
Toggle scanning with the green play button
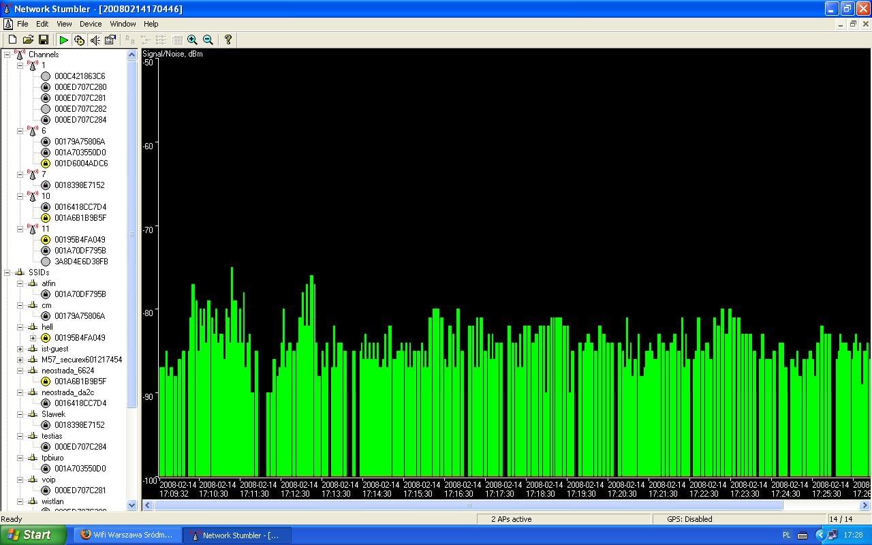63,40
